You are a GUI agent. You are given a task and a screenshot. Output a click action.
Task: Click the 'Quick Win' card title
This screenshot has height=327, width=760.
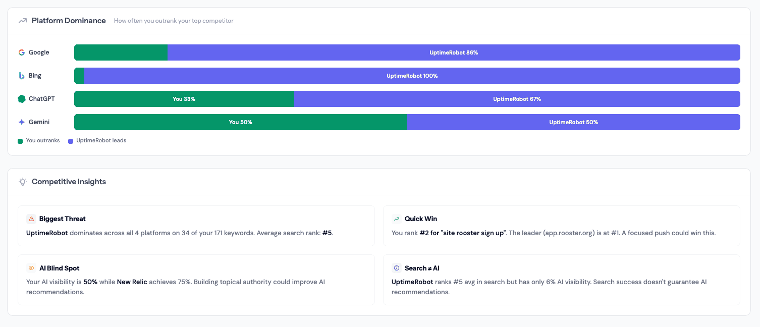point(421,219)
